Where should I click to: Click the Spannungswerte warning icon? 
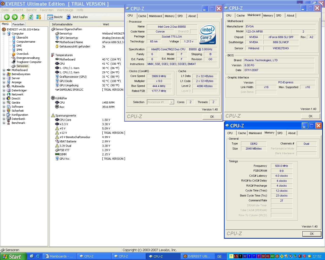(53, 116)
